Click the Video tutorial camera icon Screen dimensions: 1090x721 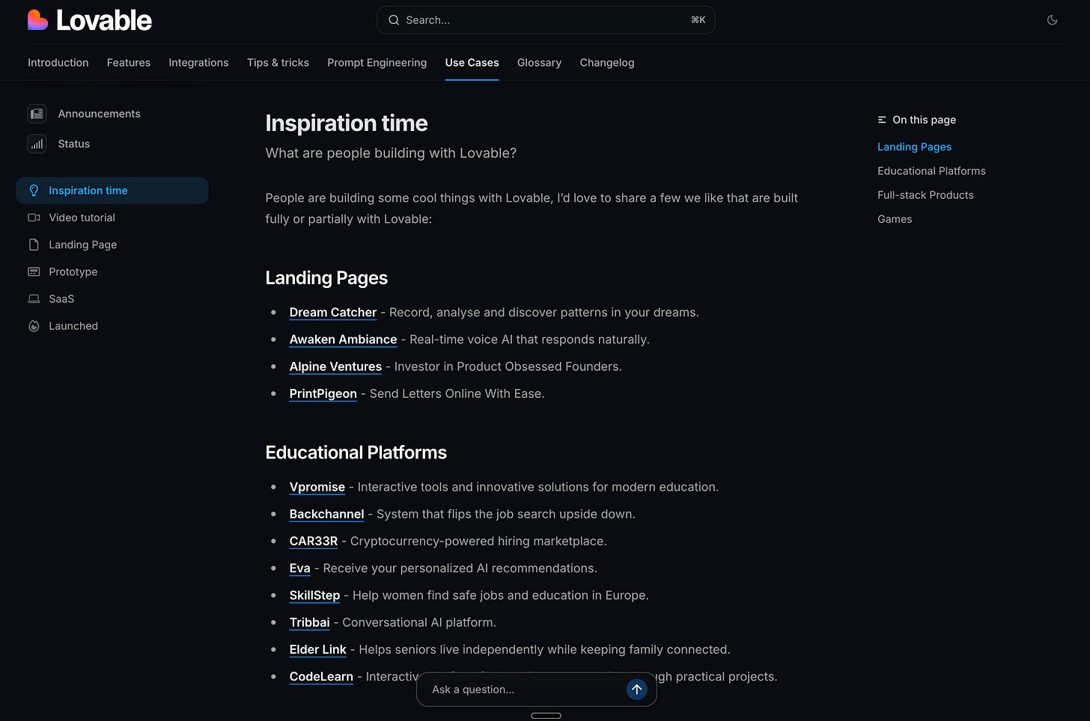(34, 218)
